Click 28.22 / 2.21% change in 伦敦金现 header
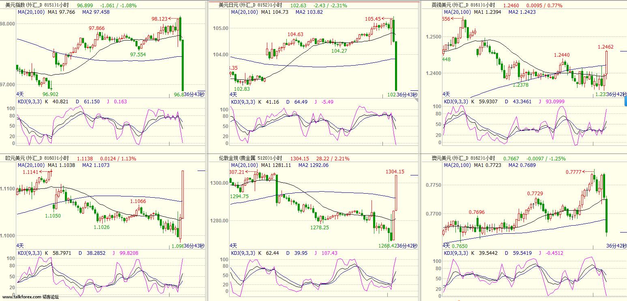627x301 pixels. pos(333,159)
